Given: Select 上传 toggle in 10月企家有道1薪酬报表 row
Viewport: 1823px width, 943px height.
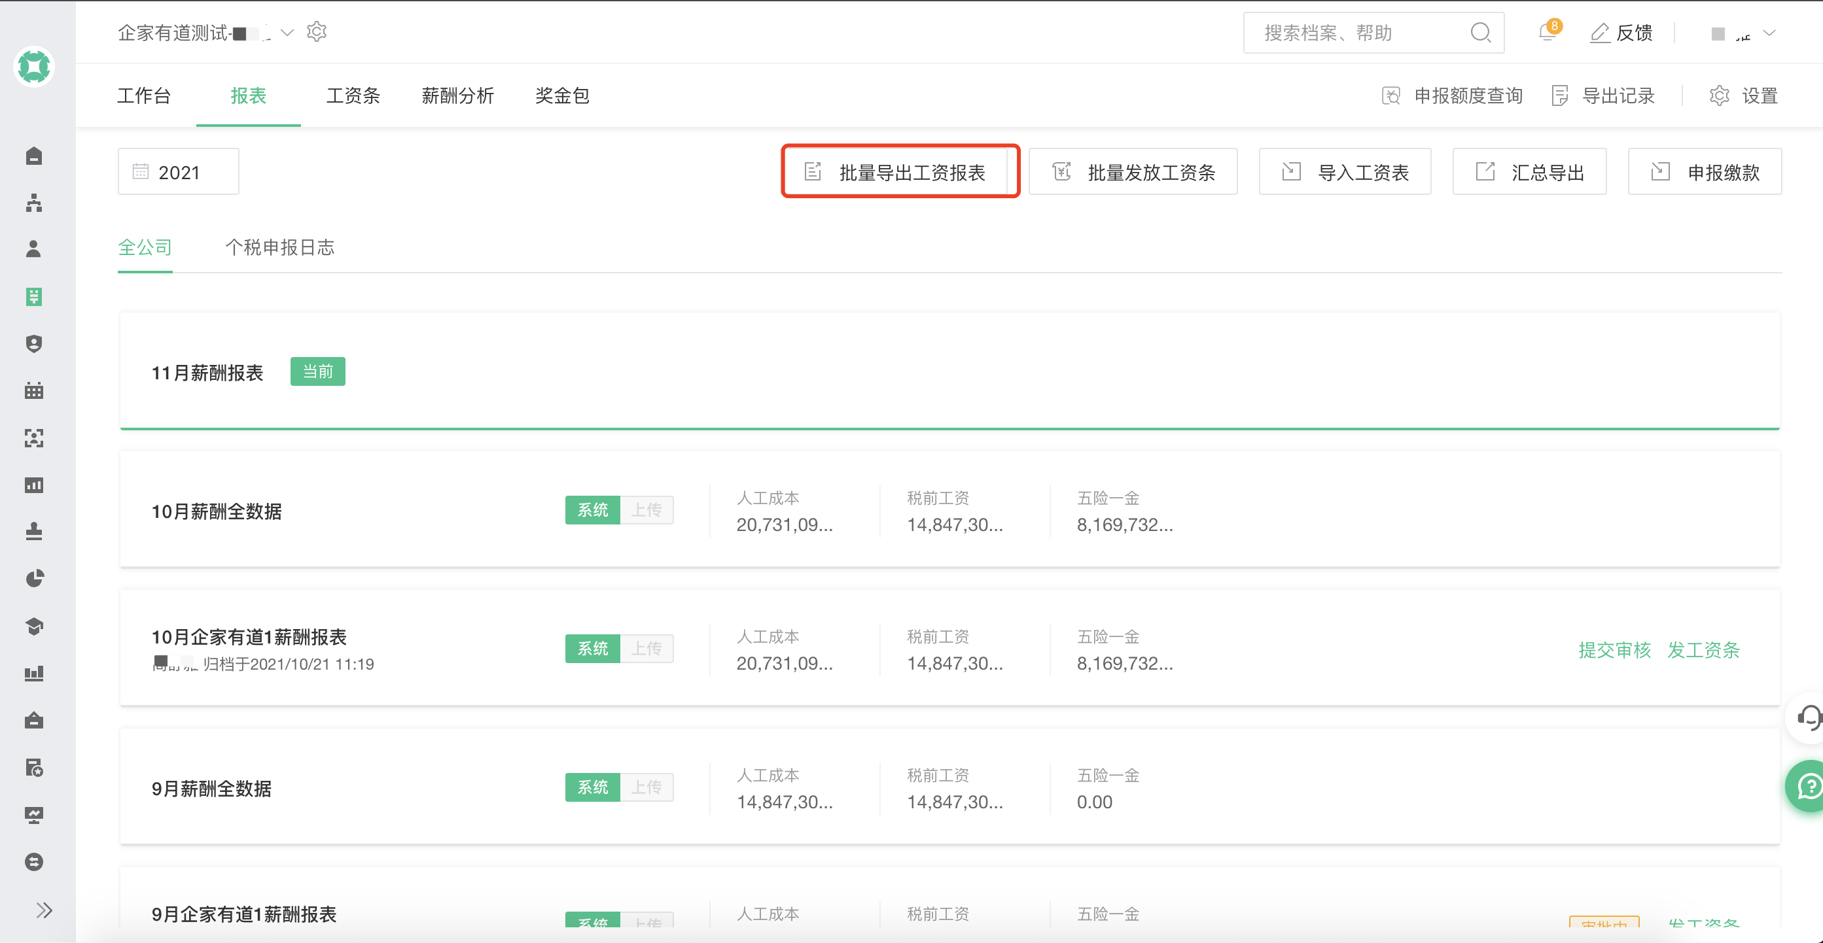Looking at the screenshot, I should click(x=647, y=649).
